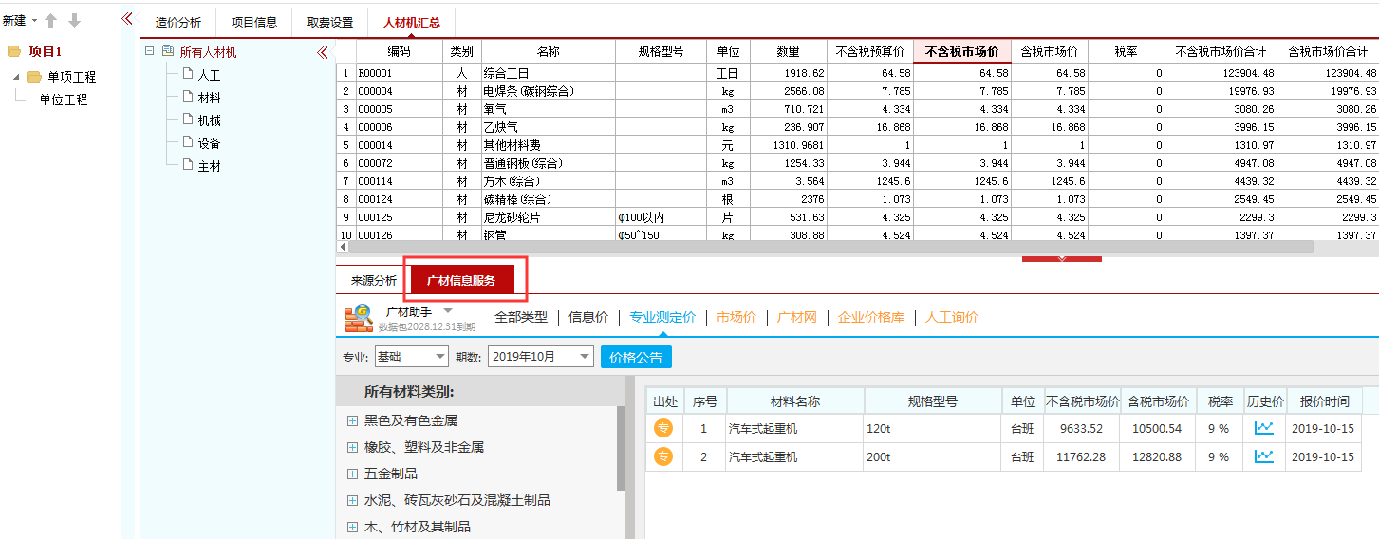Click the red collapse handle below table
This screenshot has width=1379, height=539.
[1061, 258]
